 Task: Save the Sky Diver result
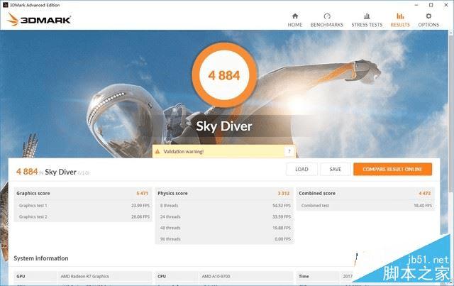336,169
